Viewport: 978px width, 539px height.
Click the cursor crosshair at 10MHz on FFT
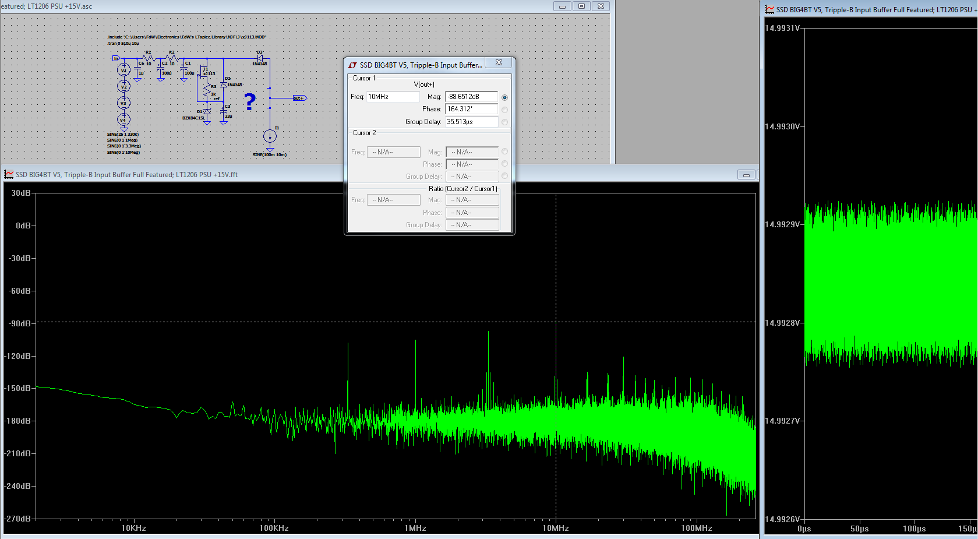click(556, 322)
